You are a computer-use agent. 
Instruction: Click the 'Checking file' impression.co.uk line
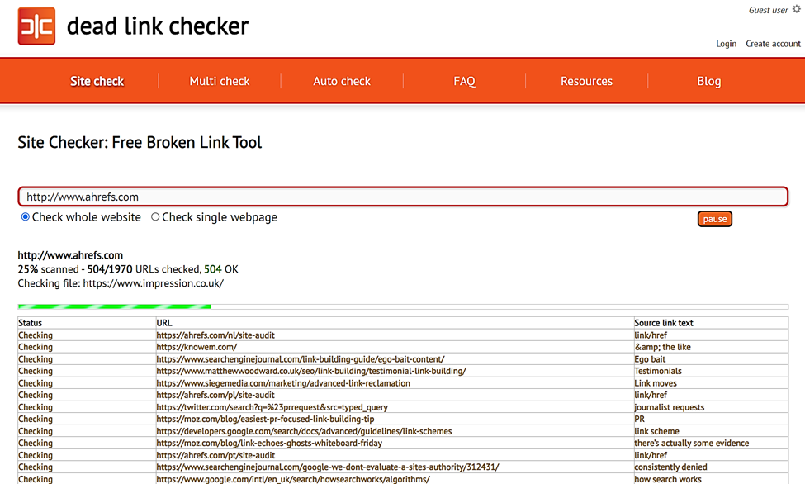[121, 283]
